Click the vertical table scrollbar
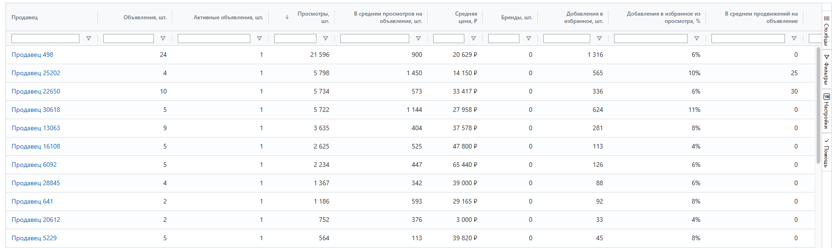This screenshot has height=248, width=835. (x=818, y=105)
